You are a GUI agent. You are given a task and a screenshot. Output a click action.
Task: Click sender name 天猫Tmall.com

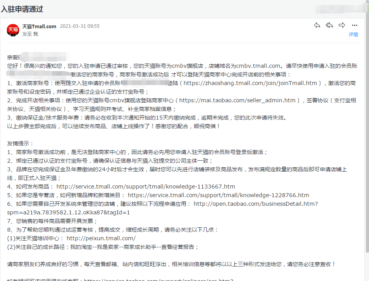click(x=39, y=26)
